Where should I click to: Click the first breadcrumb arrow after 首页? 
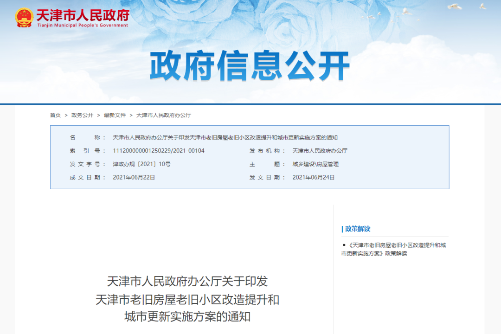(x=66, y=115)
